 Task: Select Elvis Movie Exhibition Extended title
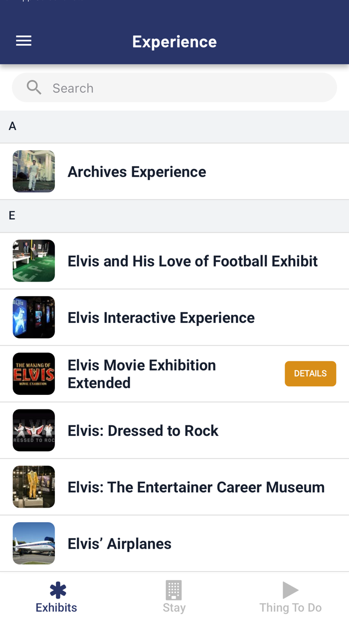tap(142, 373)
